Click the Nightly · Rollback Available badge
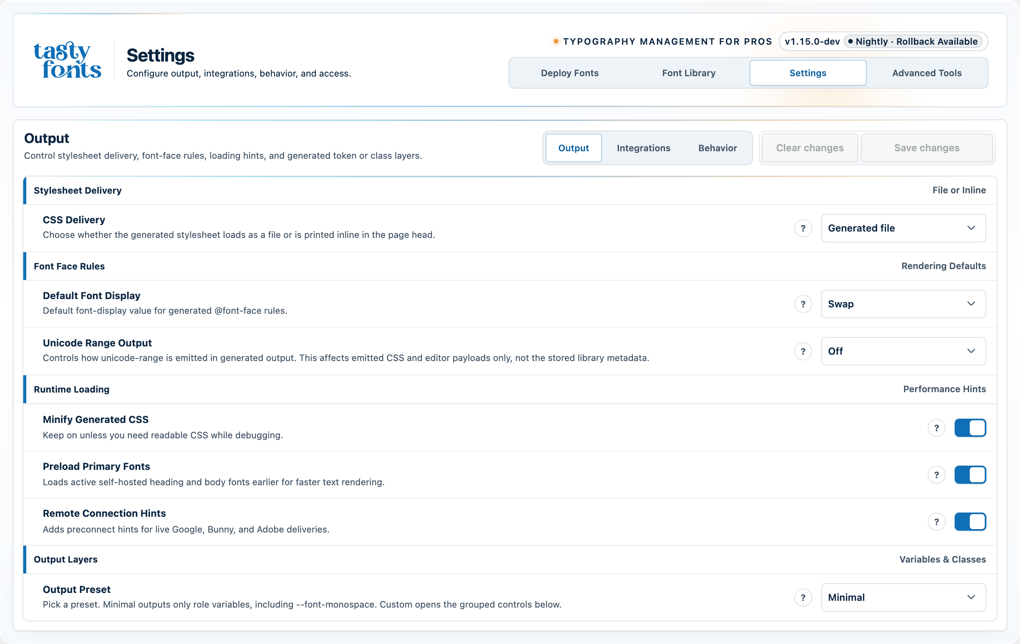 [913, 42]
